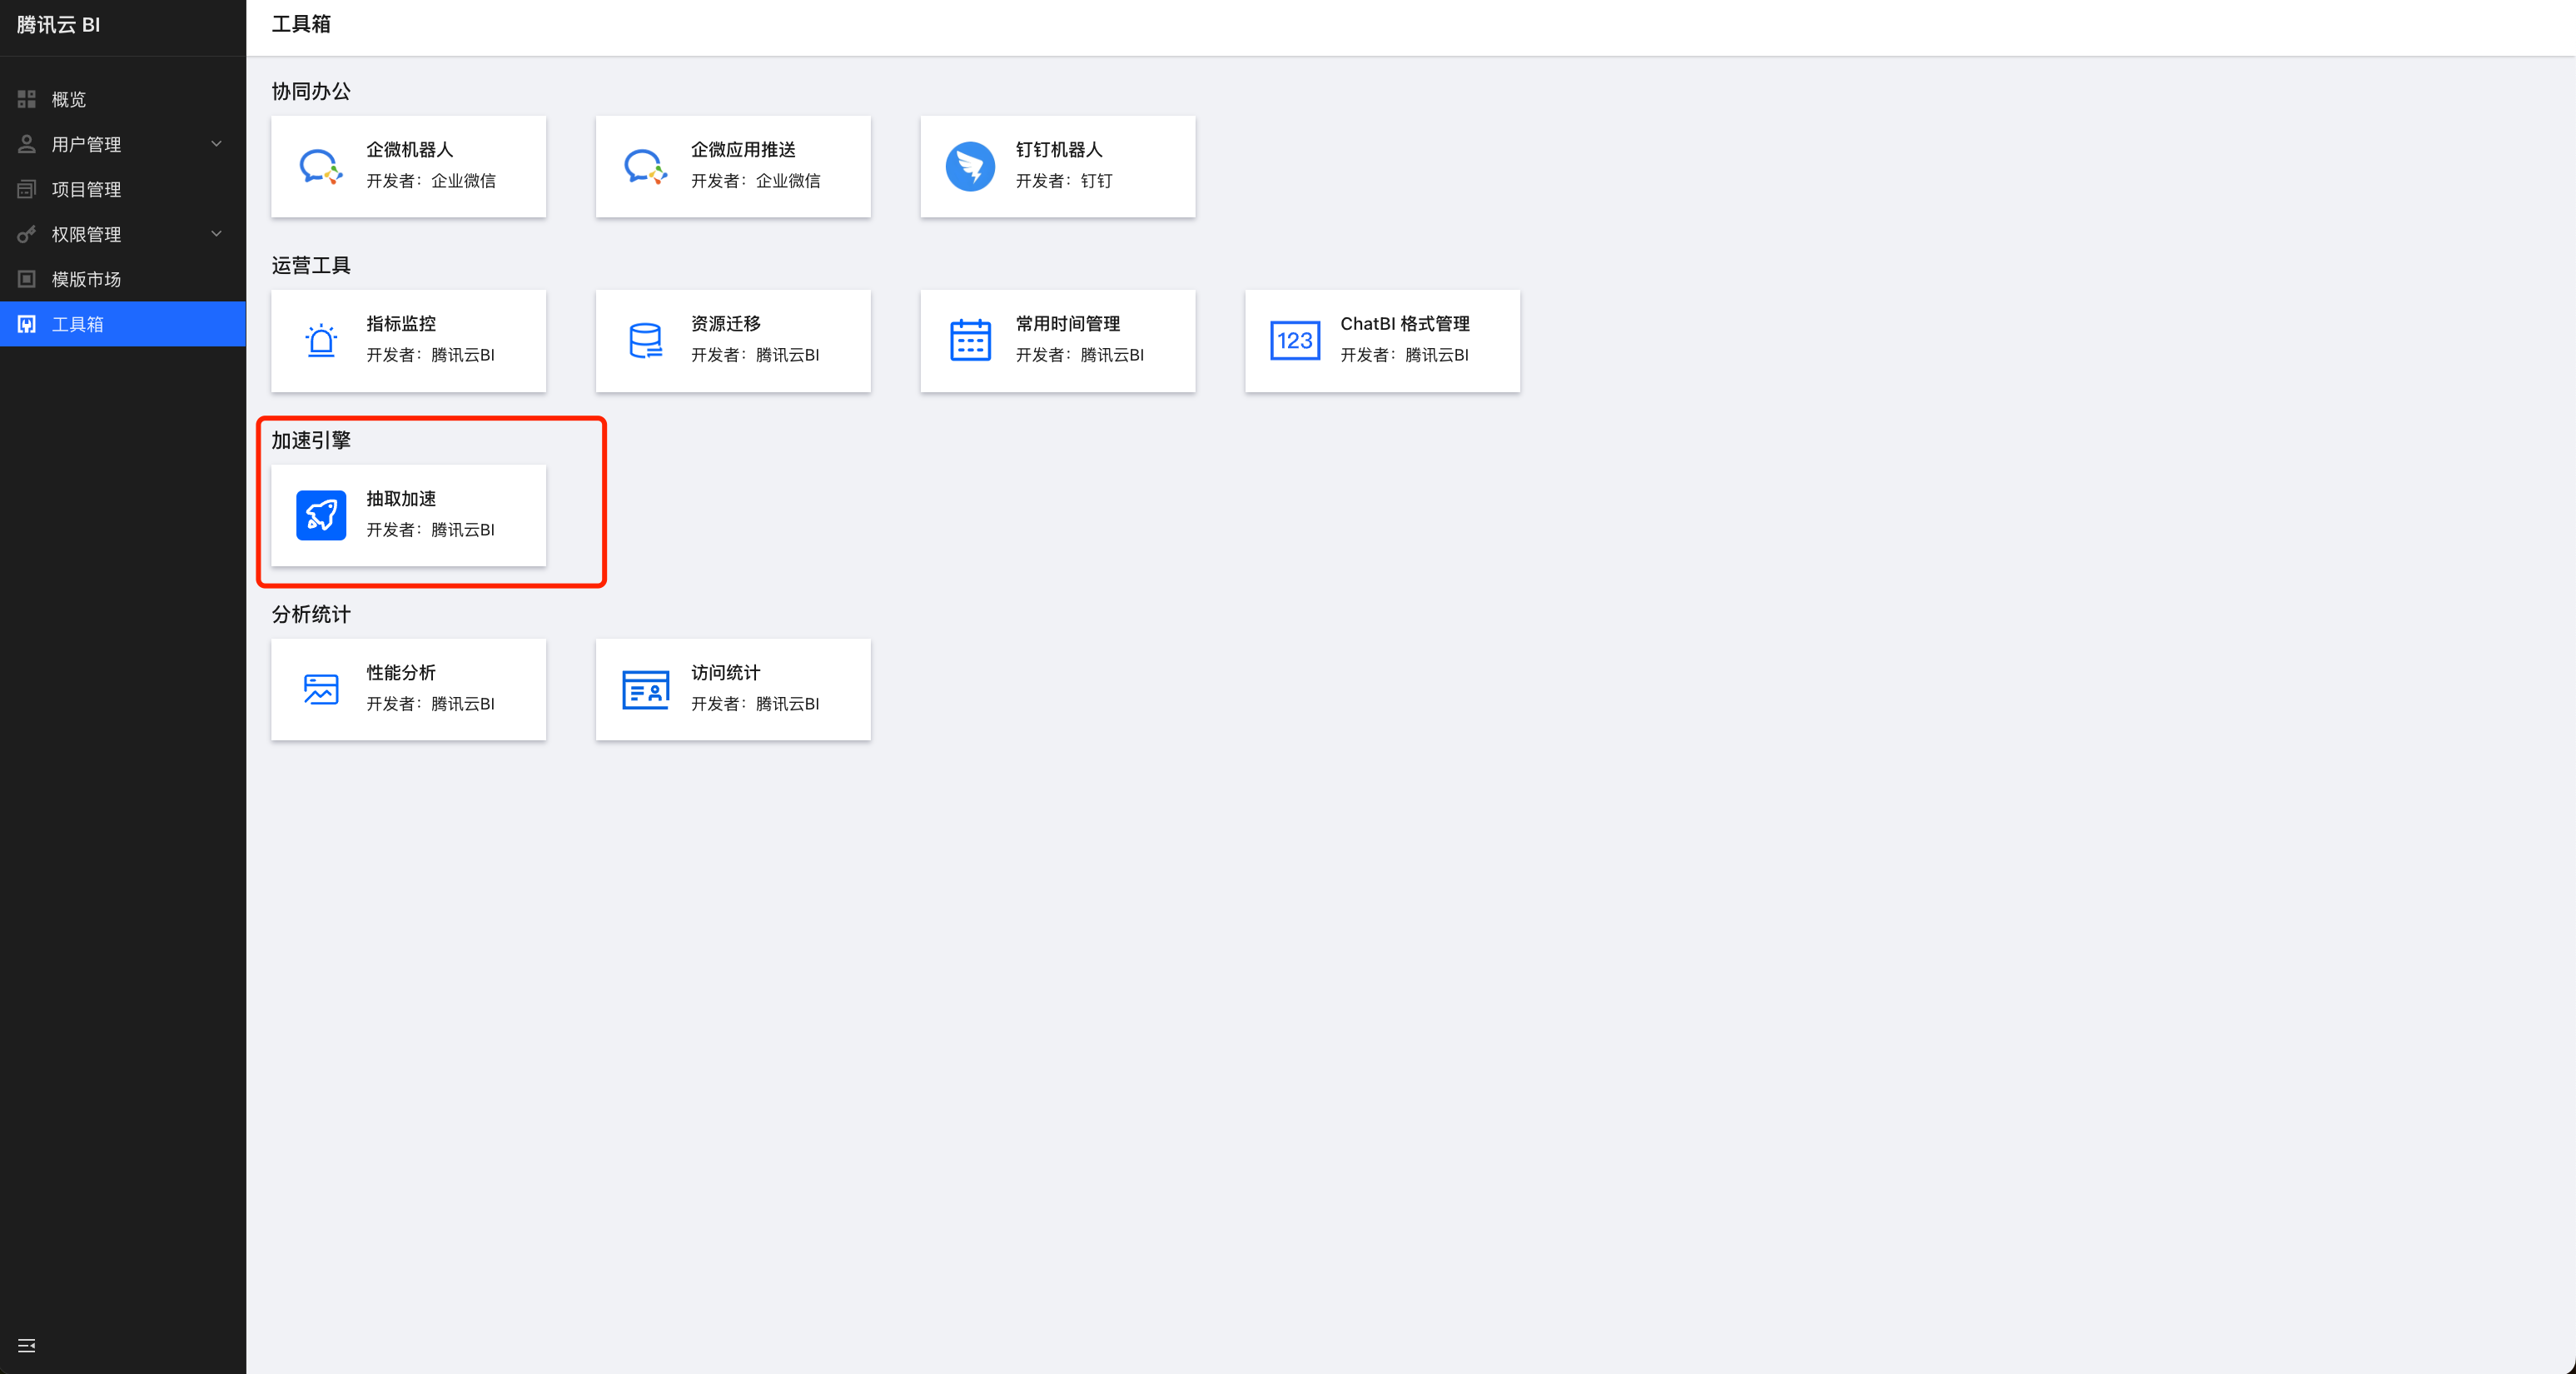This screenshot has height=1374, width=2576.
Task: Click the 协同办公 section heading
Action: coord(311,91)
